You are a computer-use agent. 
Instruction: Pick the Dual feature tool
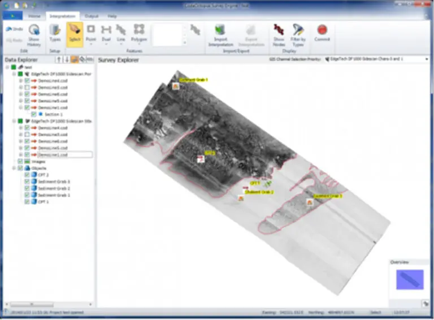pyautogui.click(x=106, y=33)
